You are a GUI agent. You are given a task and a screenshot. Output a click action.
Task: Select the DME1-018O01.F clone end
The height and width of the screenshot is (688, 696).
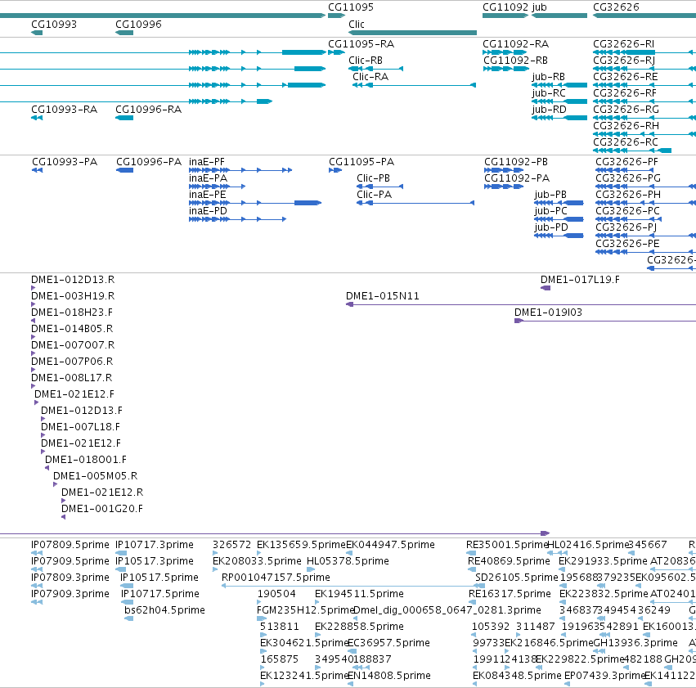(47, 468)
